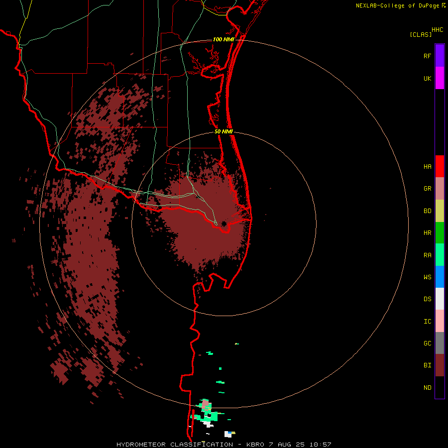
Task: Click the ND black legend block
Action: (x=440, y=387)
